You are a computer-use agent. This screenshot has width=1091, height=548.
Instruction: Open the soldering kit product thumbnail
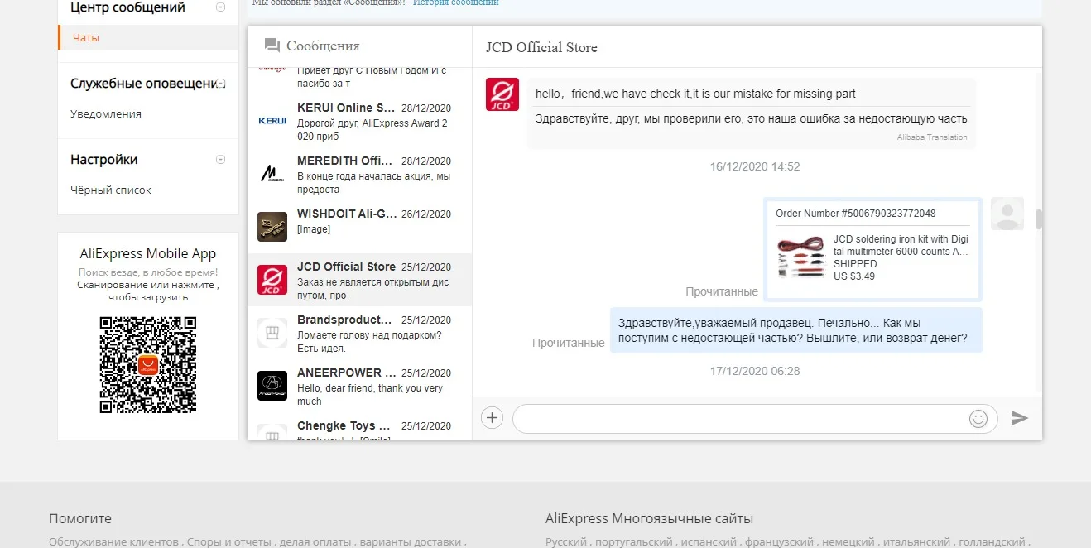[x=801, y=257]
